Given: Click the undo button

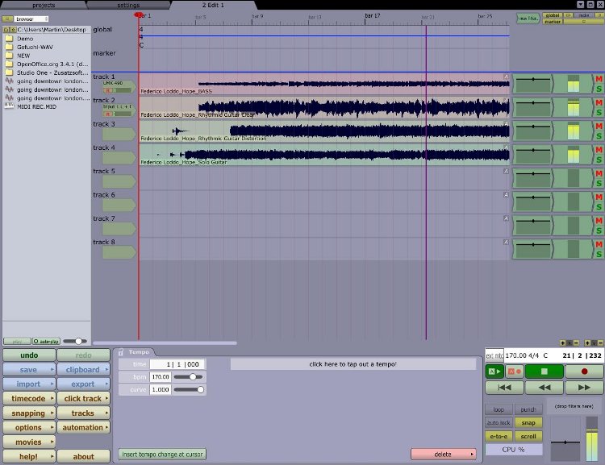Looking at the screenshot, I should pos(29,355).
